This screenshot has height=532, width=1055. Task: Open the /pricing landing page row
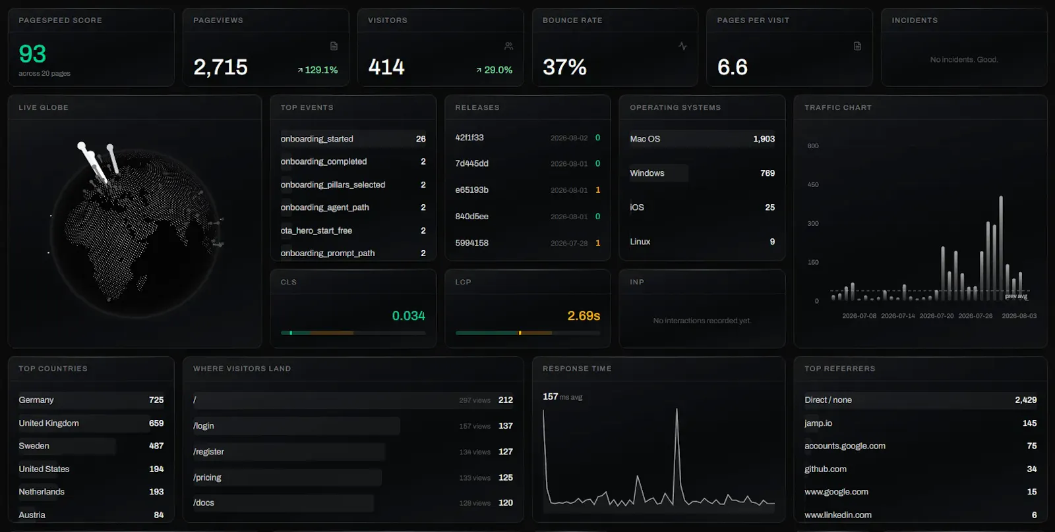[x=353, y=477]
